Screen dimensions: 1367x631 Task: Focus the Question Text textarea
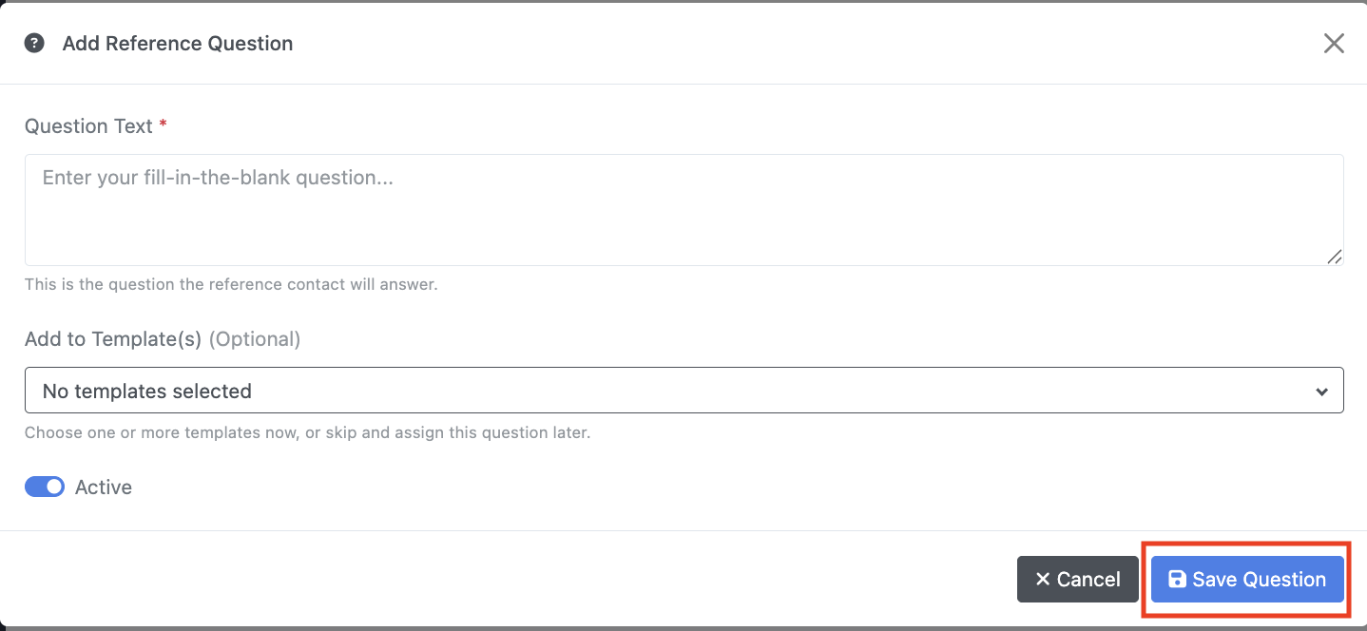pyautogui.click(x=684, y=210)
